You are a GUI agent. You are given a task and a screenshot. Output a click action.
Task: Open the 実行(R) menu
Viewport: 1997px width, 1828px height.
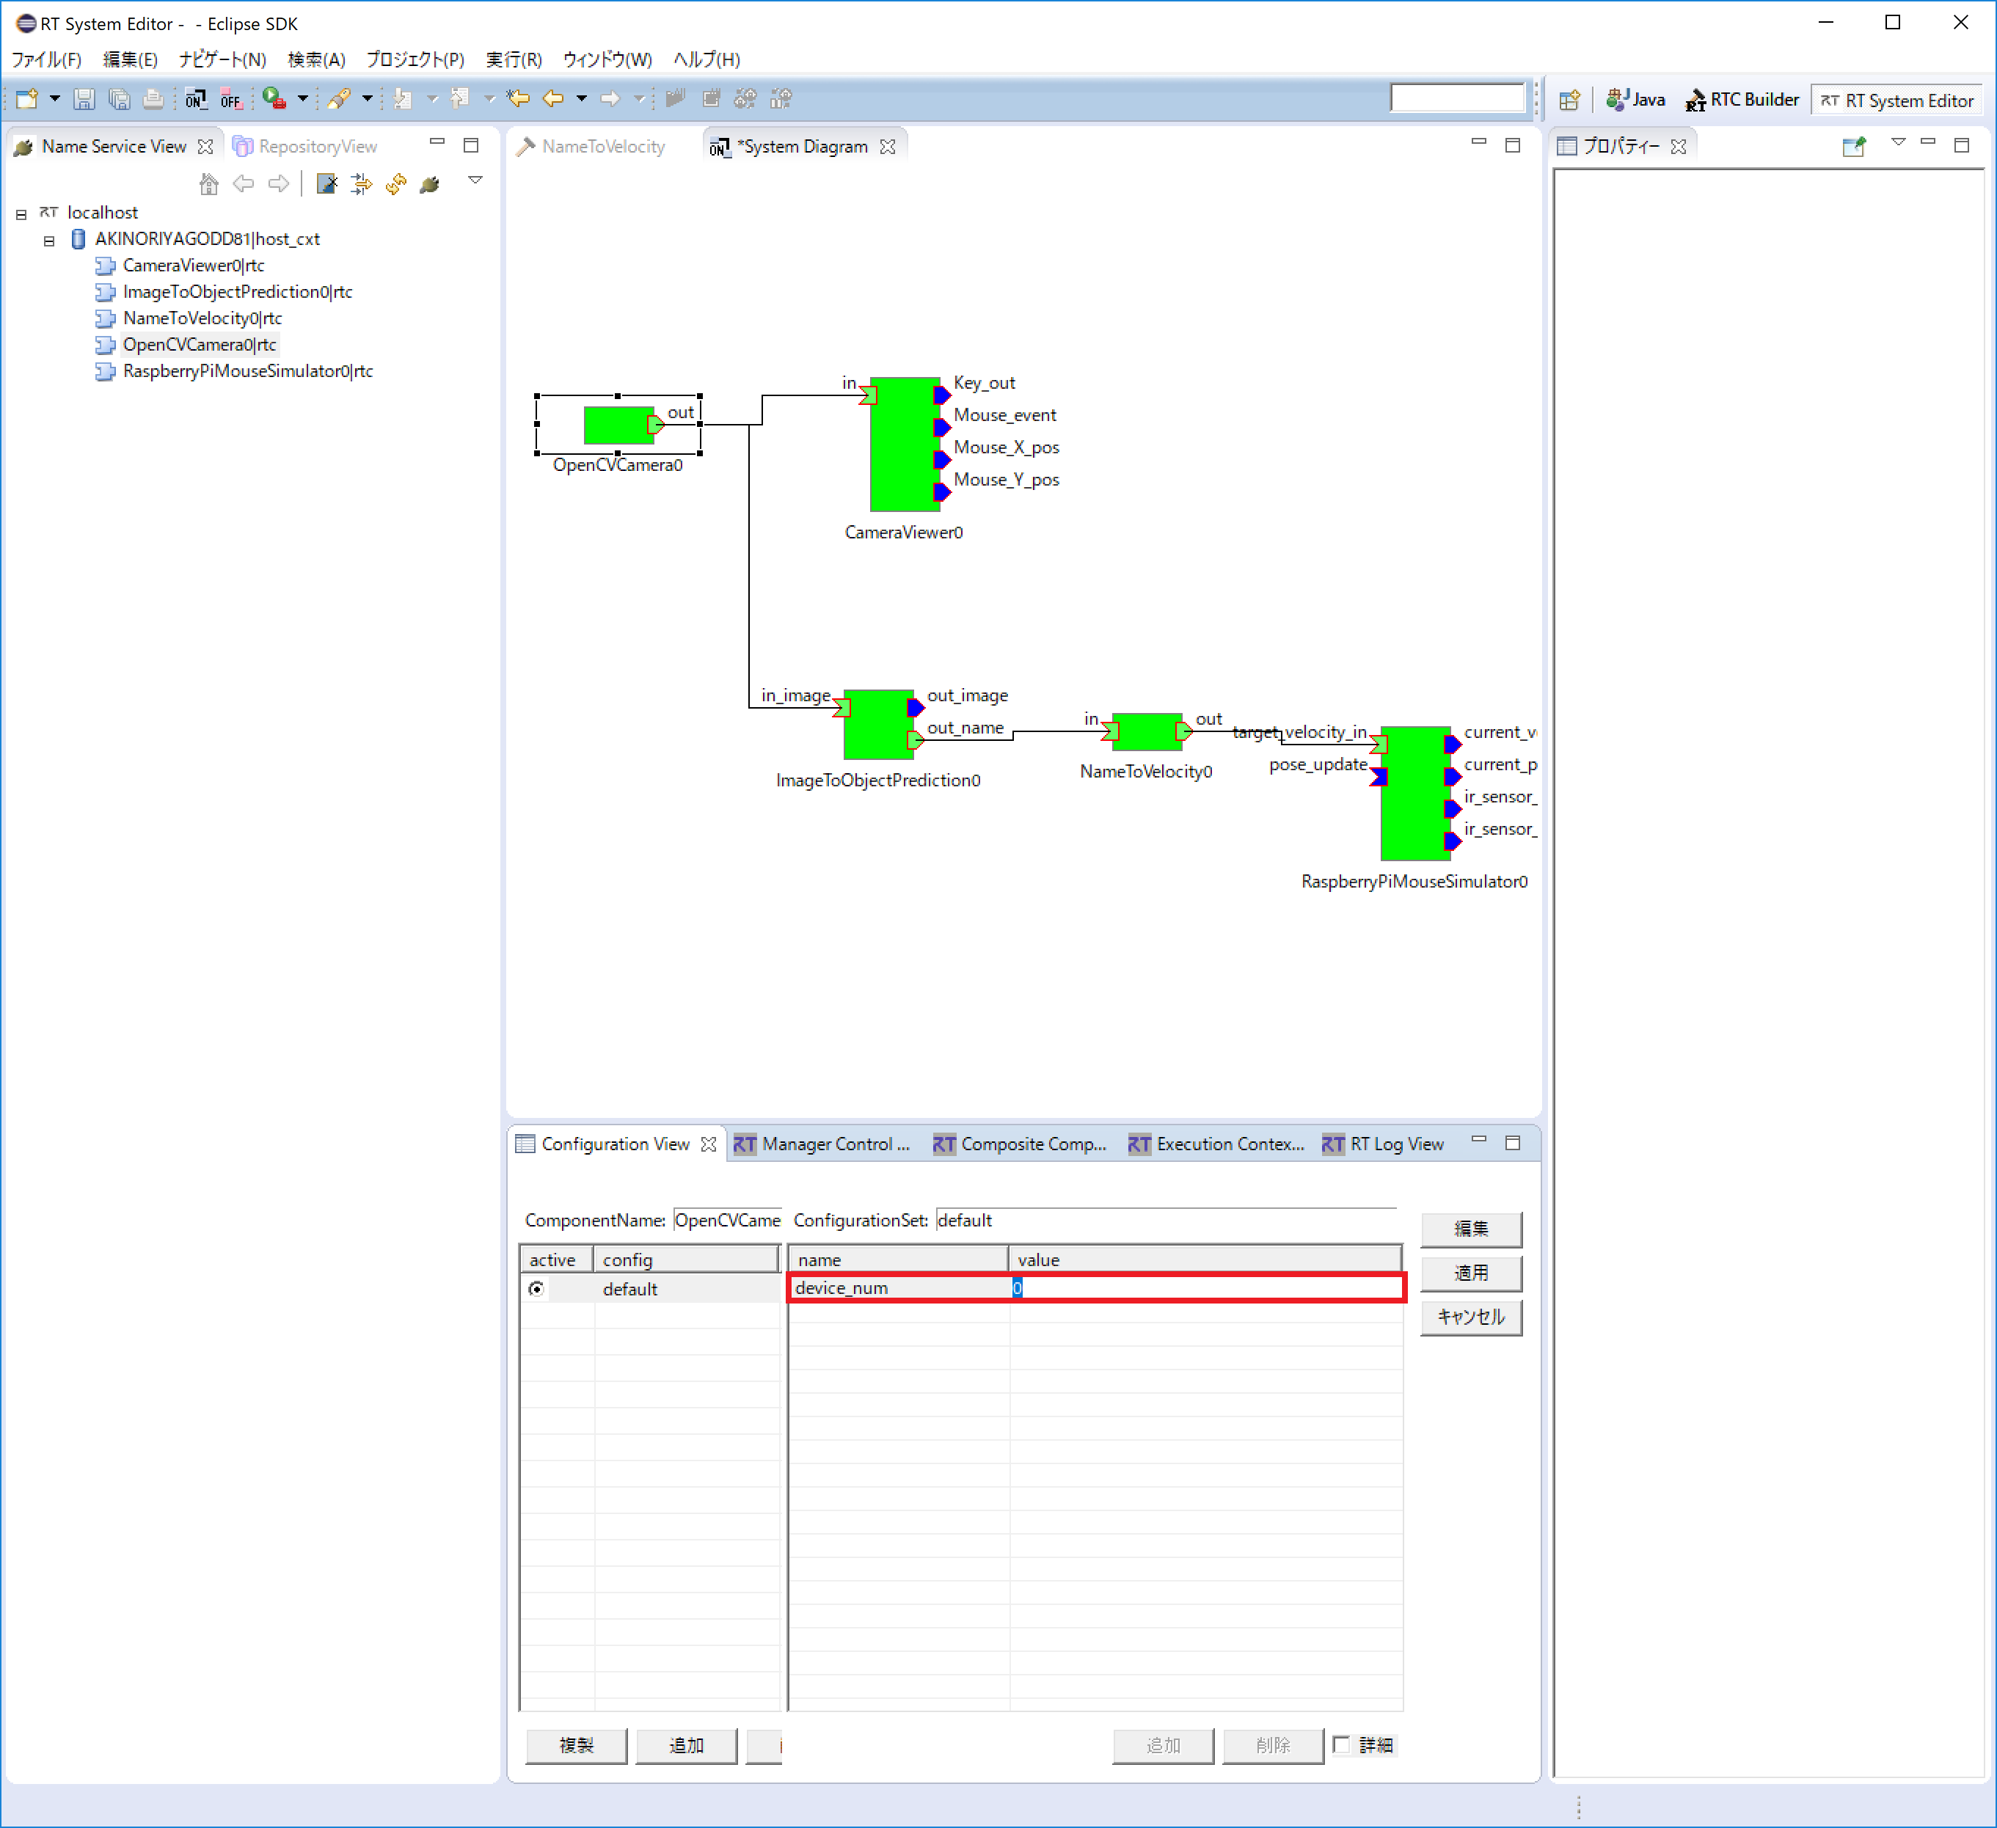pos(513,59)
